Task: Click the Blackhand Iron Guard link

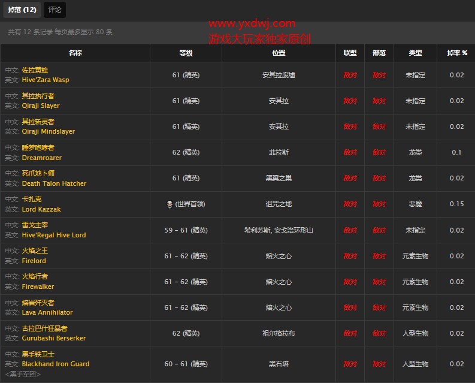Action: click(56, 364)
